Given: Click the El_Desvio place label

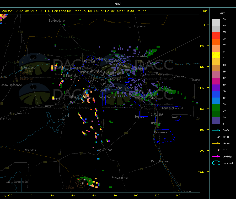Looking at the screenshot, I should 61,99.
